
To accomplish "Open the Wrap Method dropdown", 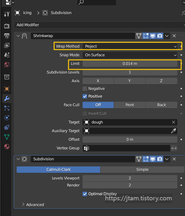I will [x=130, y=46].
